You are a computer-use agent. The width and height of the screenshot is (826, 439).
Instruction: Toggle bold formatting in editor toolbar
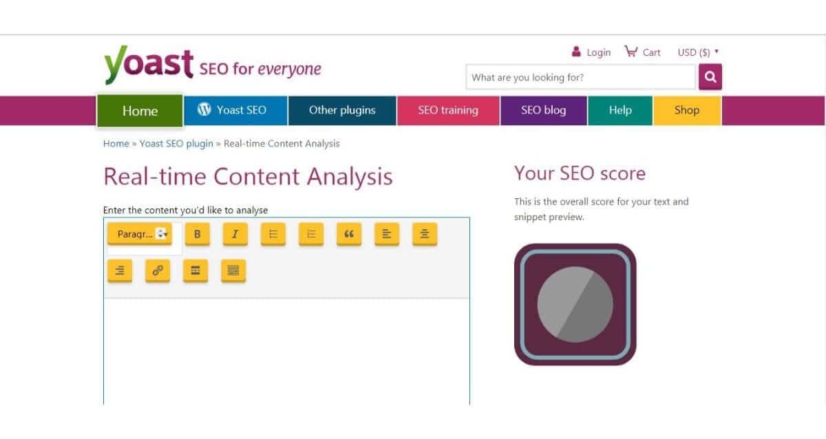pos(197,234)
